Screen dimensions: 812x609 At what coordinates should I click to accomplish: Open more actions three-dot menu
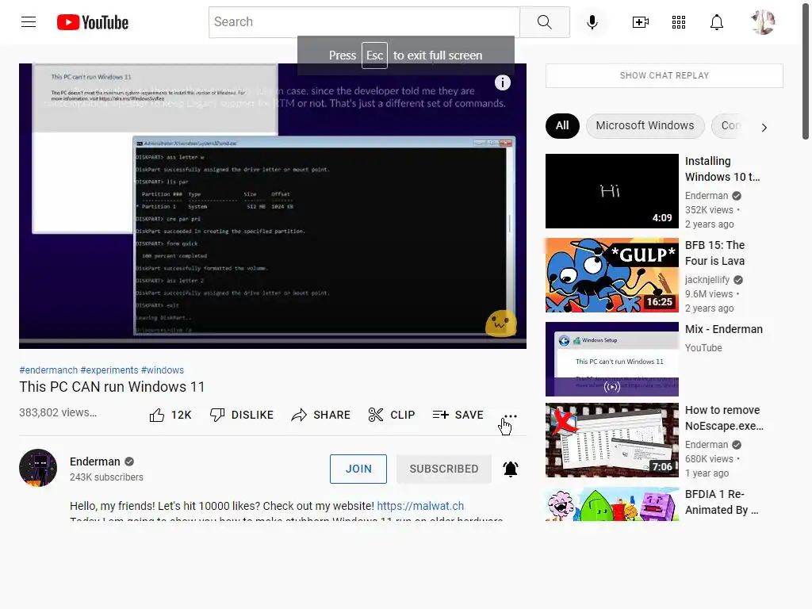(x=510, y=416)
